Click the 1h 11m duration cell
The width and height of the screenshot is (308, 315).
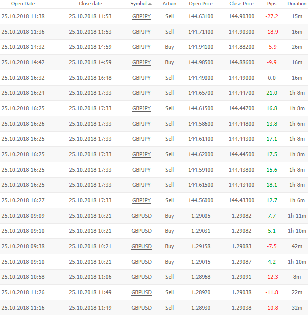click(x=297, y=216)
